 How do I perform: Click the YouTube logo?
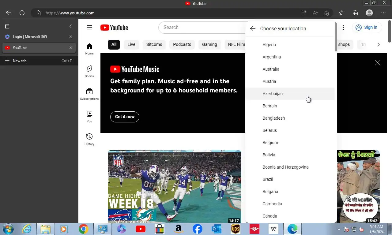click(114, 28)
